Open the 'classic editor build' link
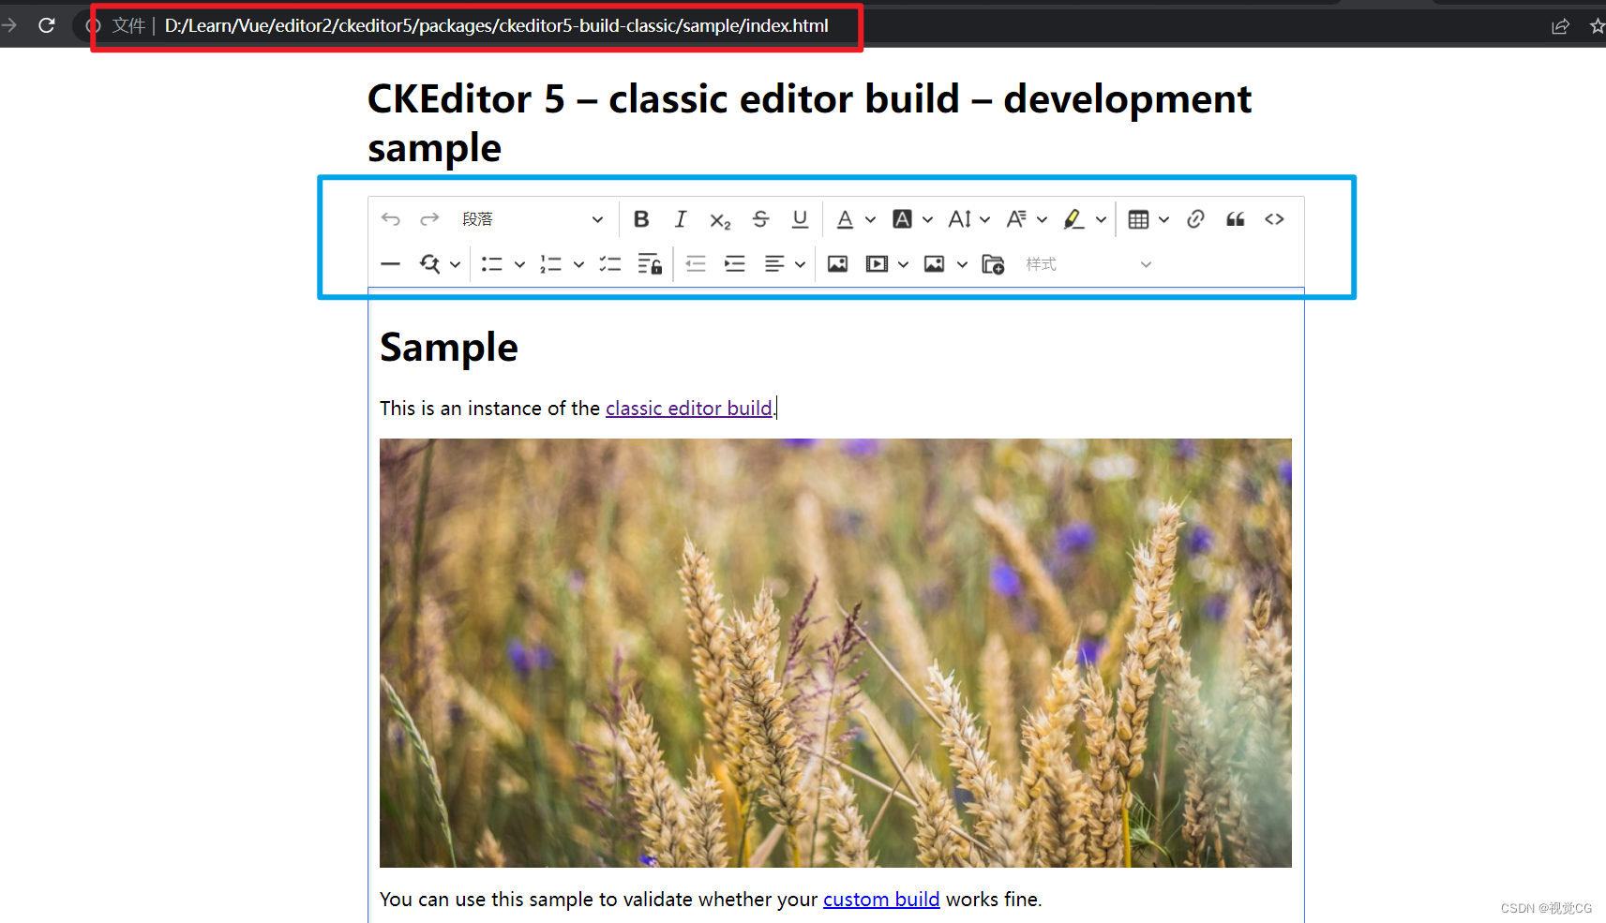Image resolution: width=1606 pixels, height=923 pixels. coord(689,409)
